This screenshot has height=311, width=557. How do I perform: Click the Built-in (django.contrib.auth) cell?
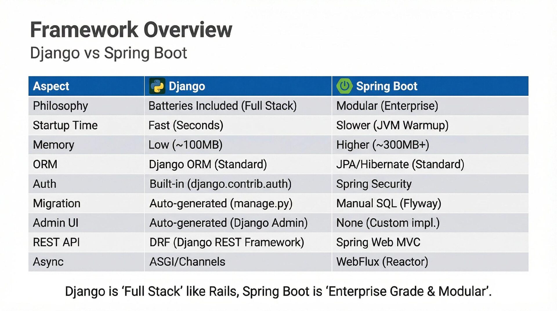[x=220, y=184]
